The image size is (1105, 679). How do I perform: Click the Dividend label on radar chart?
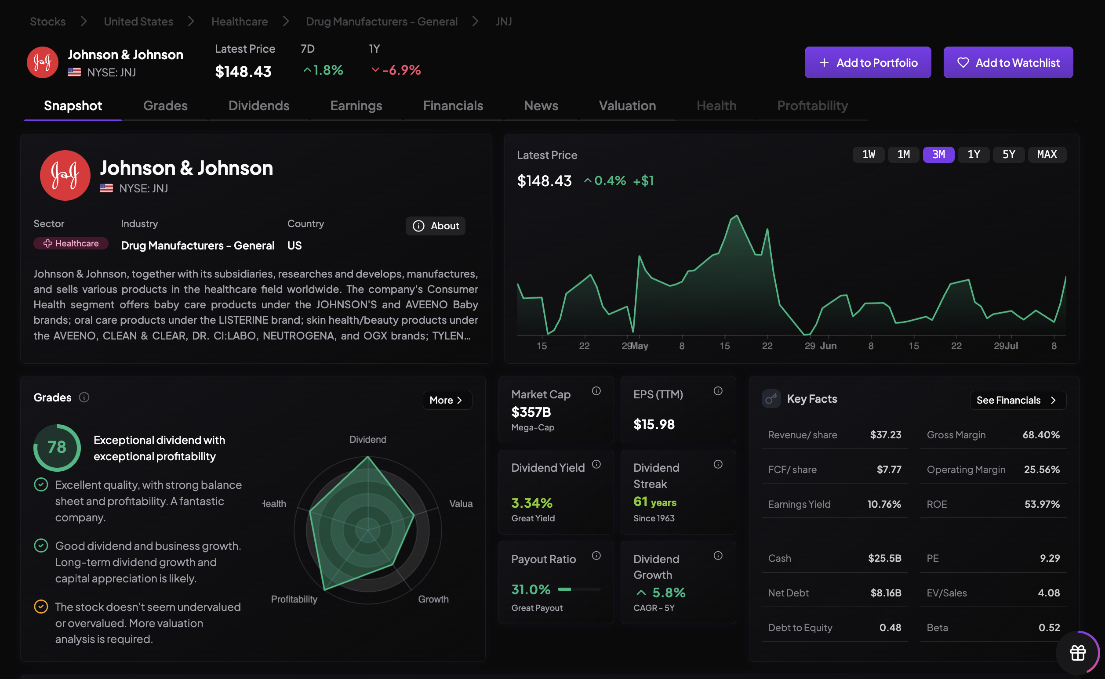tap(367, 440)
